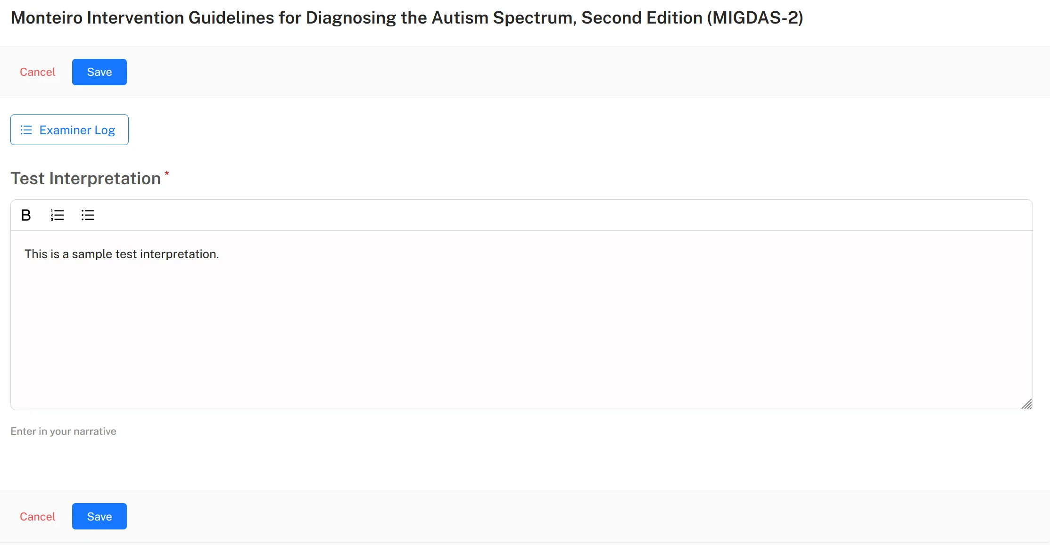Click the text-area resize handle in the corner
Screen dimensions: 1050x545
coord(1026,404)
